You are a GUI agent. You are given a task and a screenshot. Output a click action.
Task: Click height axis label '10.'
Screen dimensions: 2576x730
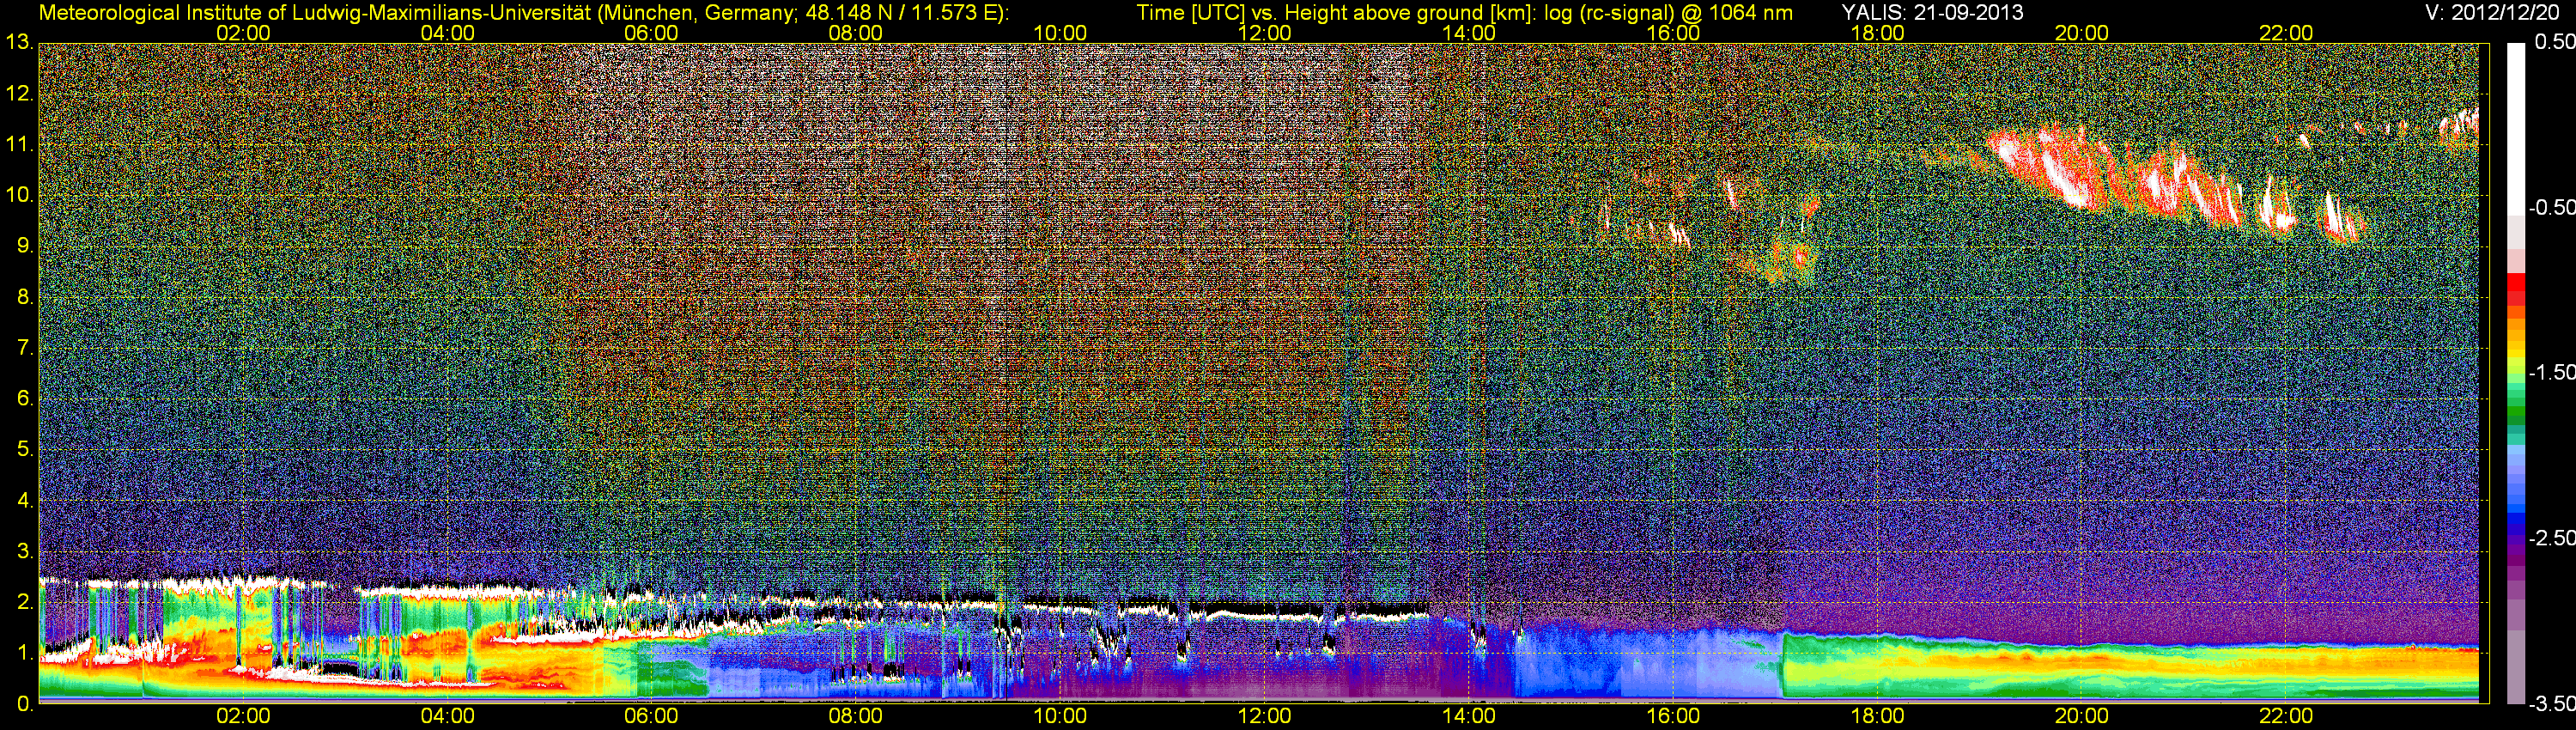tap(19, 195)
